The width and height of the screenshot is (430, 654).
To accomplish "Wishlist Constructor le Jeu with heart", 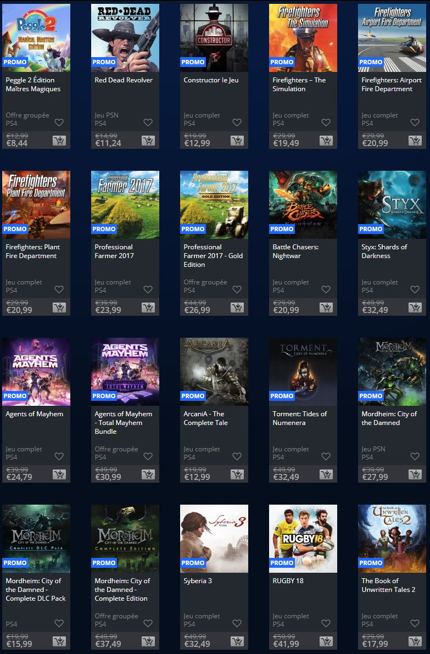I will click(x=237, y=122).
